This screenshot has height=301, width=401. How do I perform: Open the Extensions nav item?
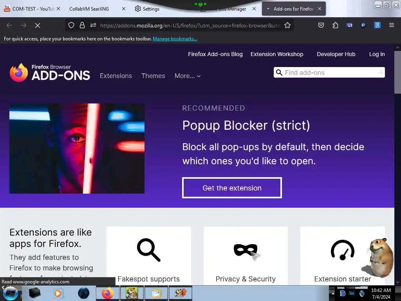116,76
